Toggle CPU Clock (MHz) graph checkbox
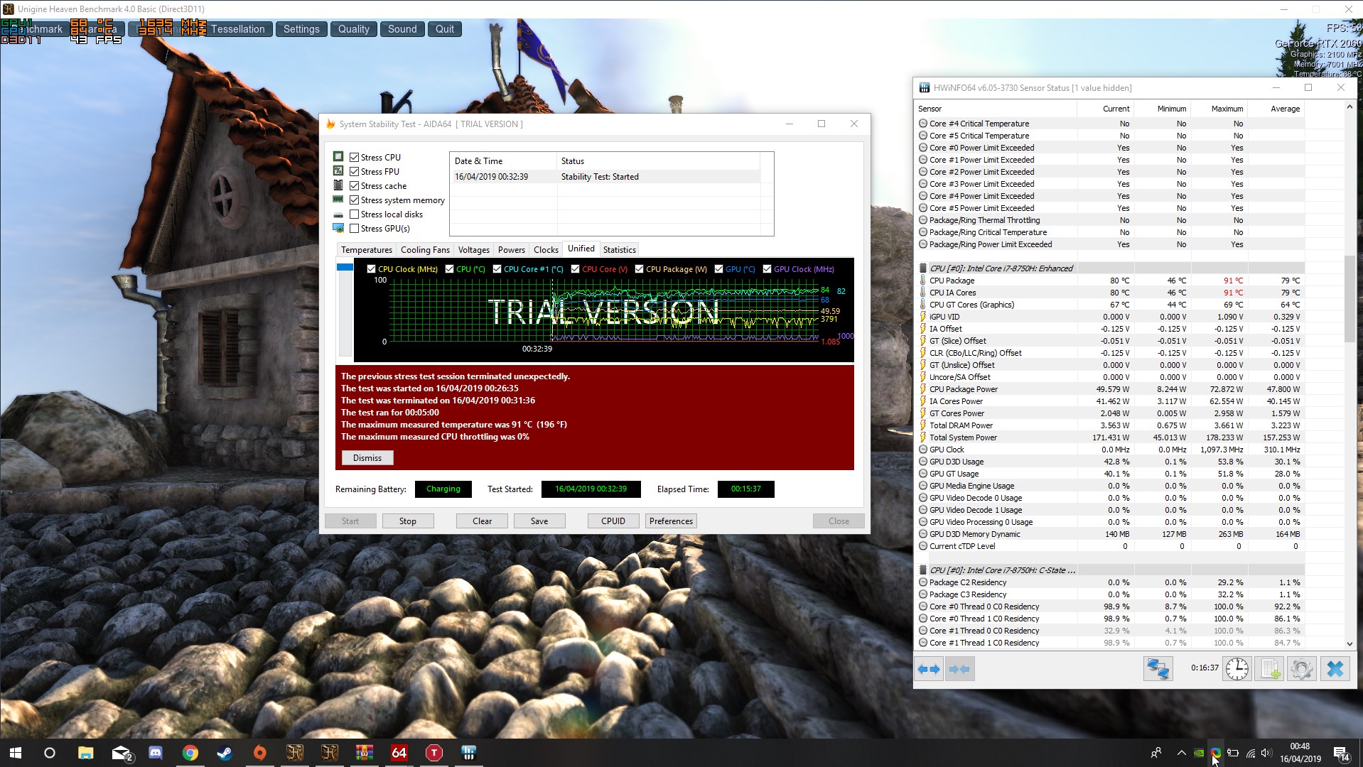 [371, 268]
